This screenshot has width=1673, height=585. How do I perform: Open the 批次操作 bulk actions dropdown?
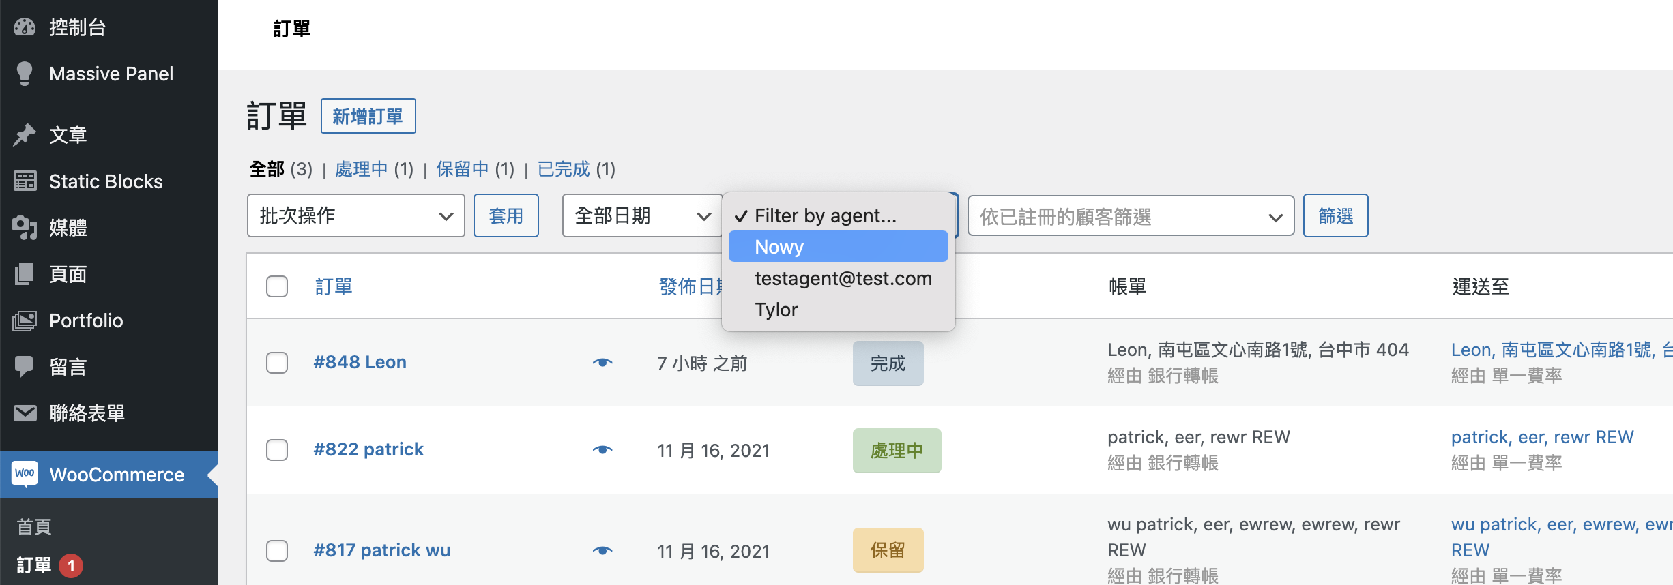pos(356,215)
